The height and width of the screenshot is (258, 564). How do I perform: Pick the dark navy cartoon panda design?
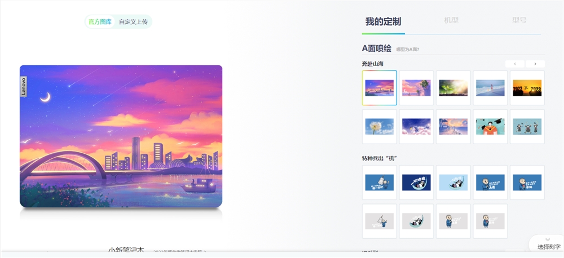point(416,182)
